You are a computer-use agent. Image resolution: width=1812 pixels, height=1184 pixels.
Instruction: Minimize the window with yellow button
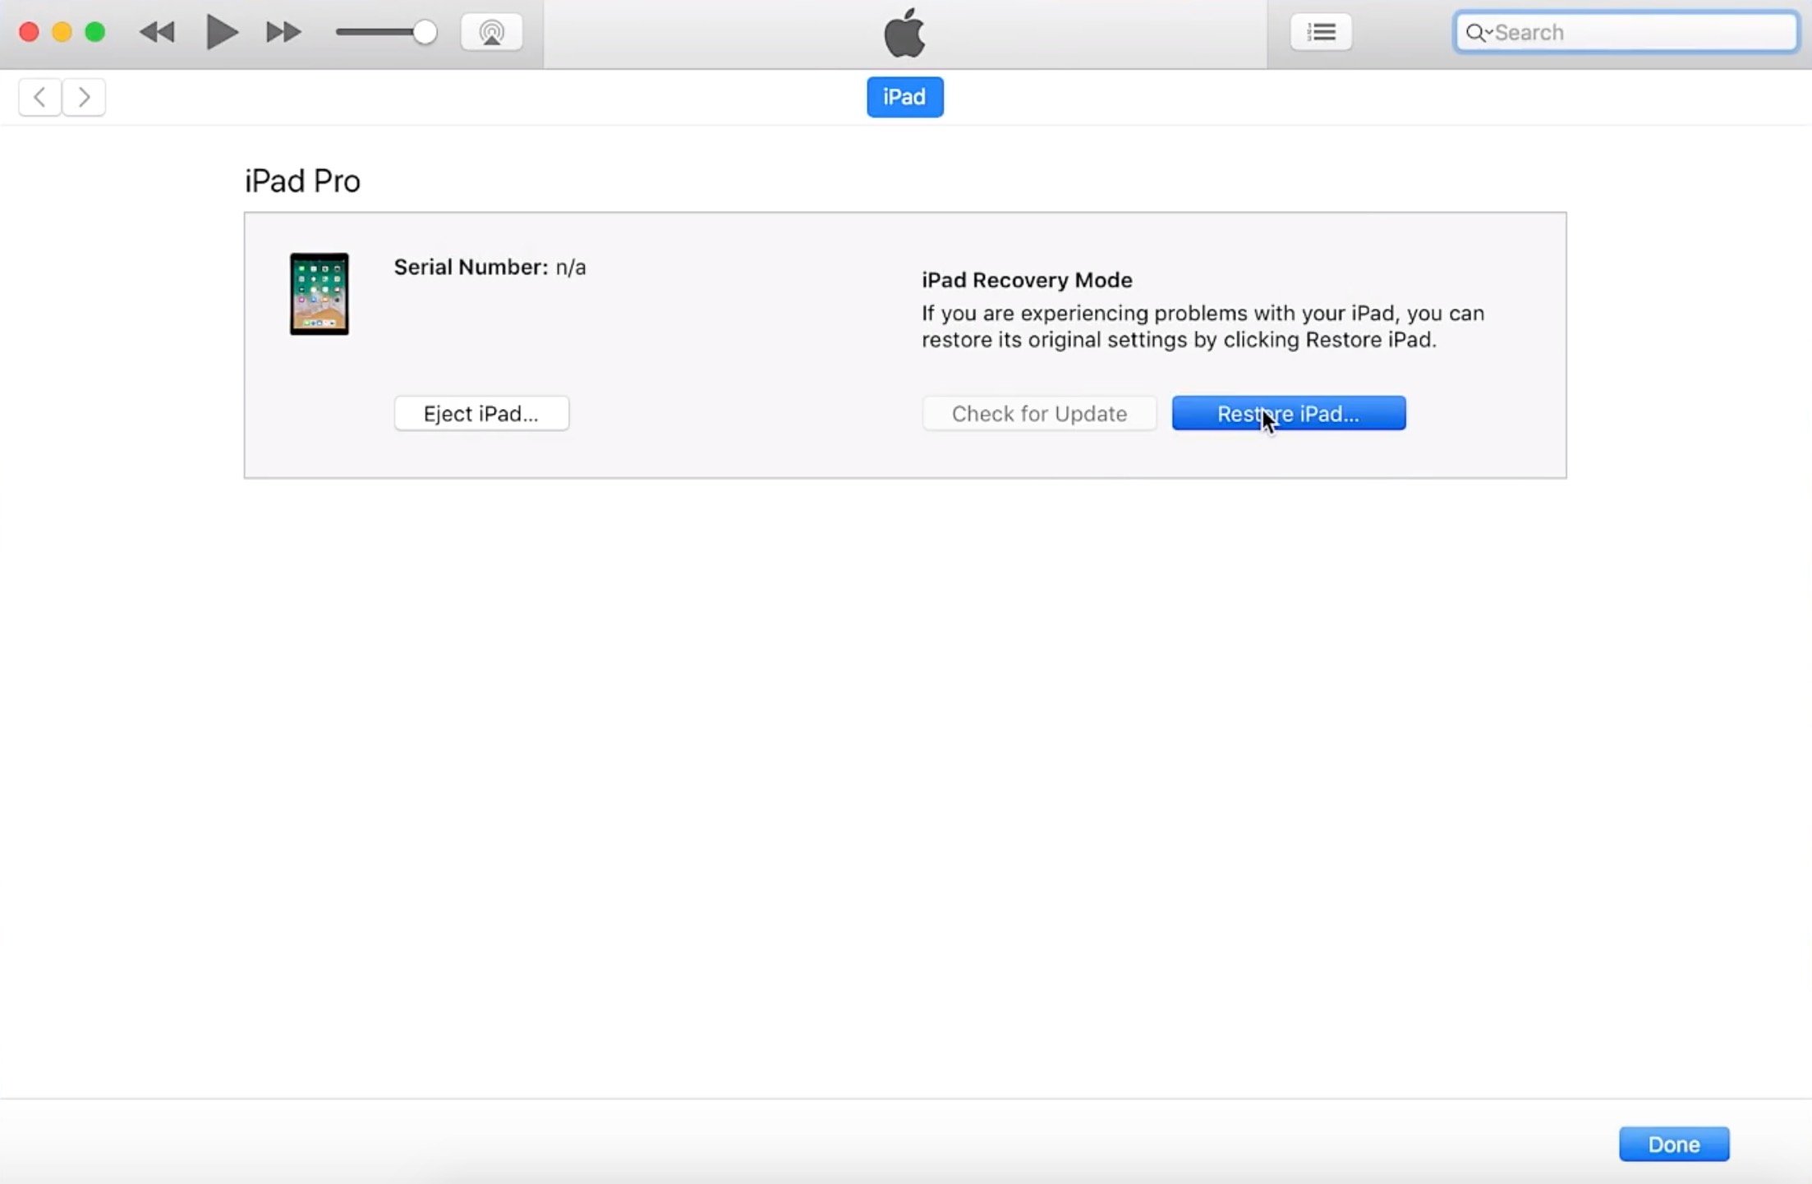(62, 32)
